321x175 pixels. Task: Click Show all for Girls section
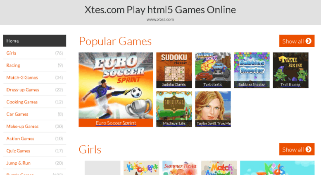pyautogui.click(x=297, y=149)
